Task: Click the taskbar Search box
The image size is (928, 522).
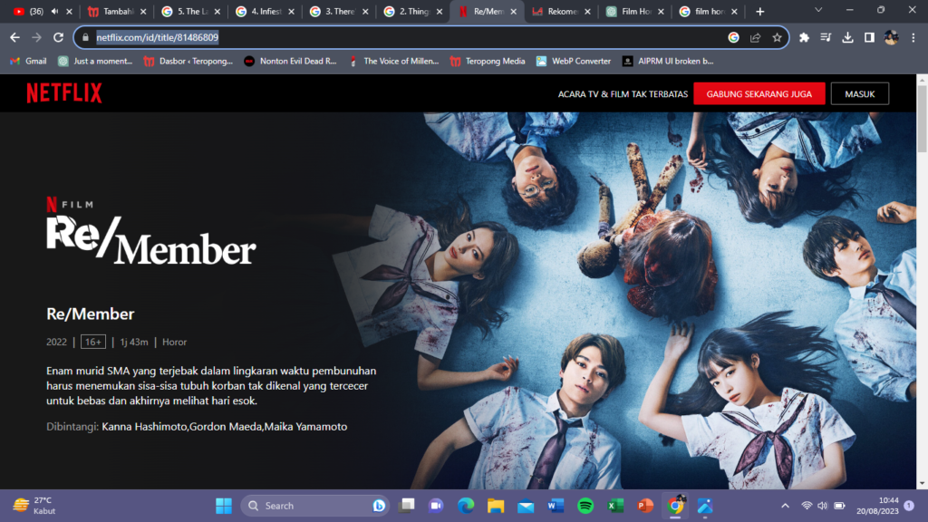Action: pyautogui.click(x=314, y=506)
